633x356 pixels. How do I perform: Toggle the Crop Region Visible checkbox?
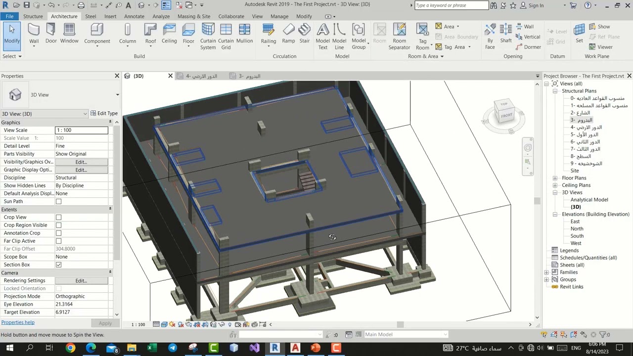click(58, 225)
